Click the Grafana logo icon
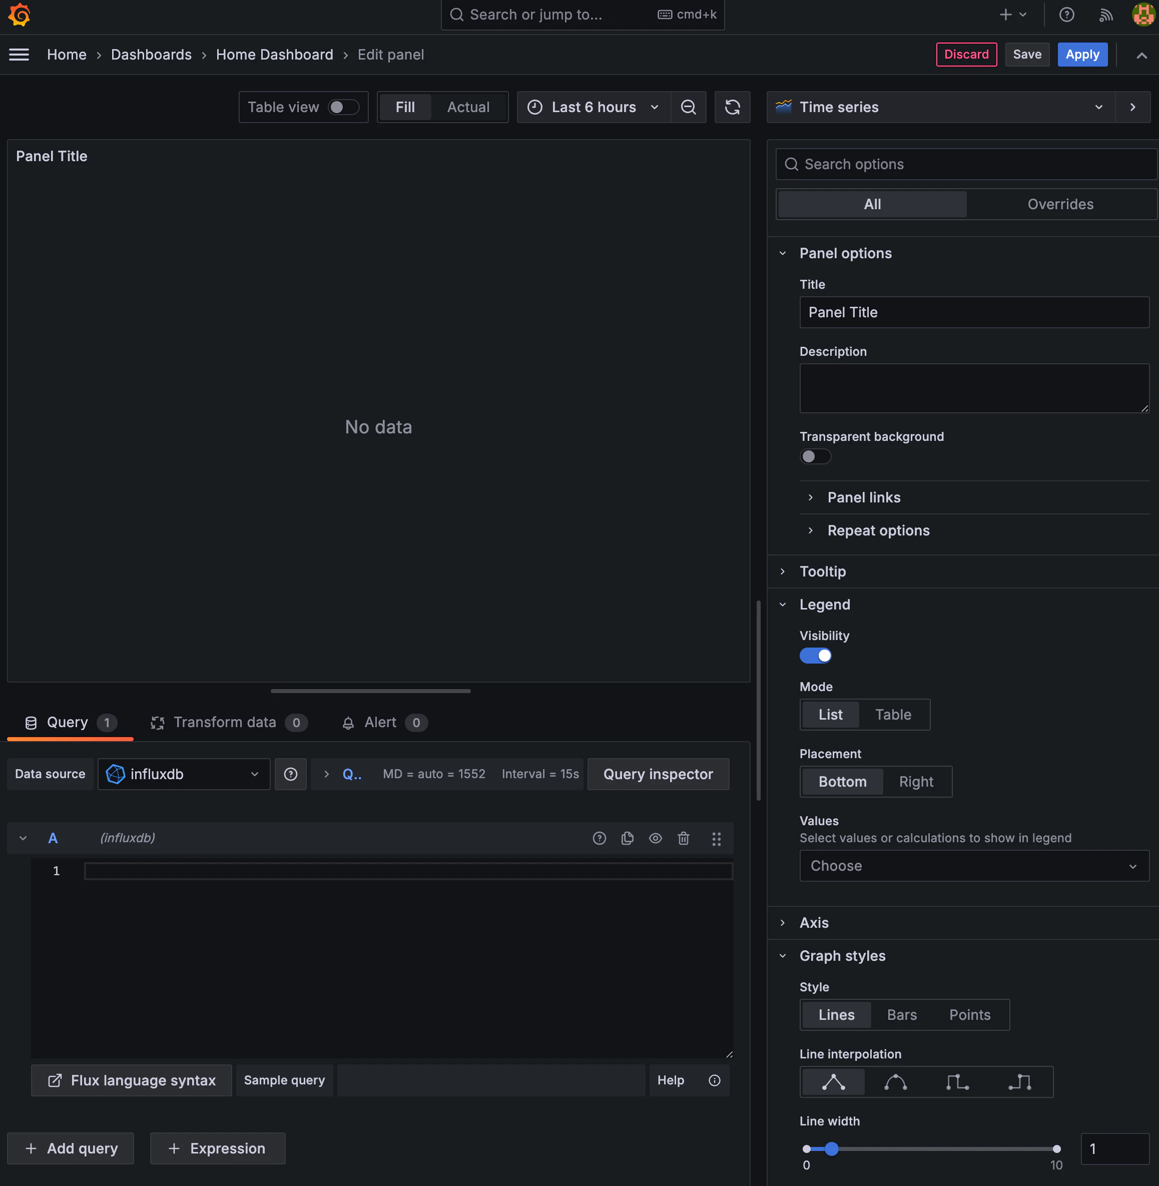The width and height of the screenshot is (1159, 1186). click(x=20, y=15)
